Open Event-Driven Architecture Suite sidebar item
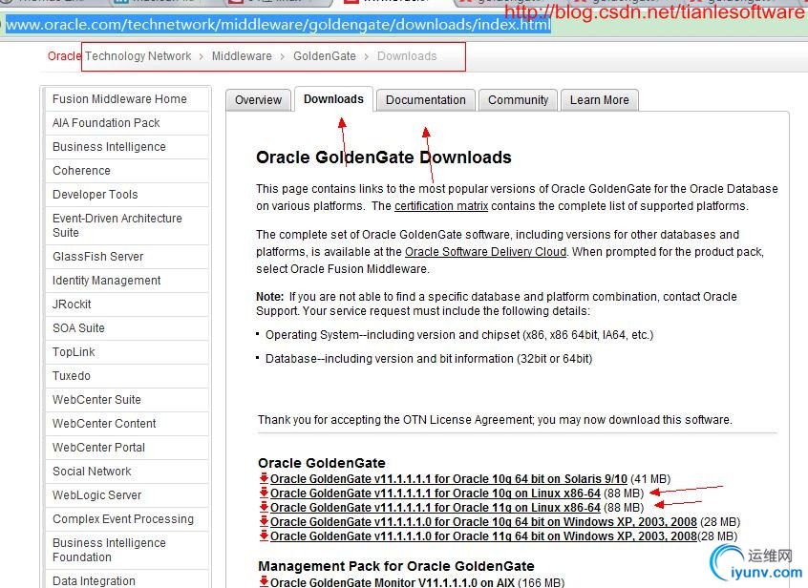 tap(127, 225)
